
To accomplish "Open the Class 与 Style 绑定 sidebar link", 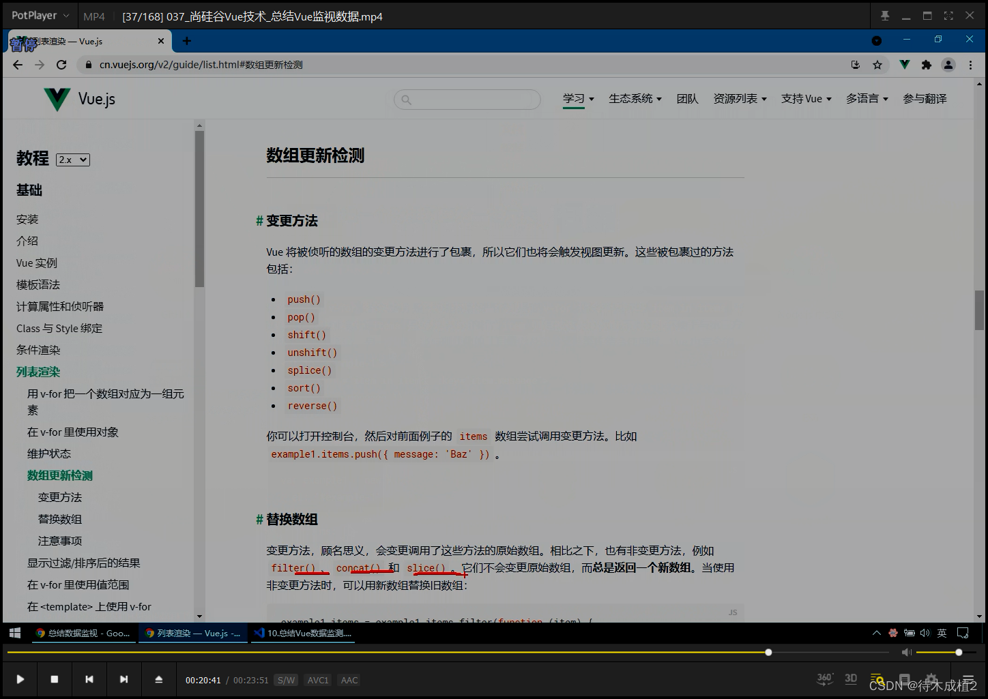I will [59, 329].
